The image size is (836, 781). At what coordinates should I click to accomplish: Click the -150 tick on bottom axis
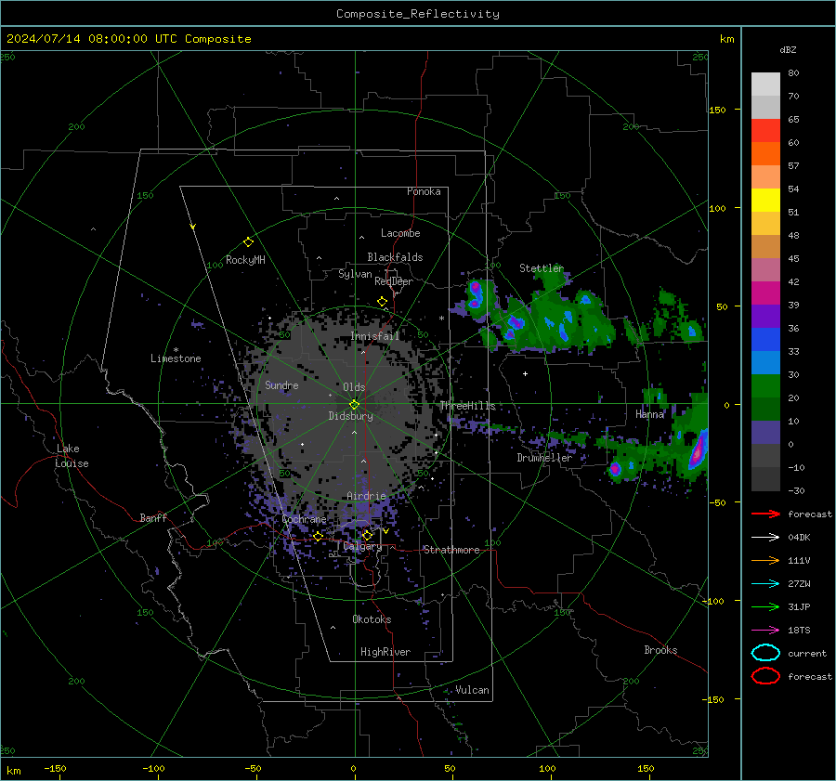(55, 768)
